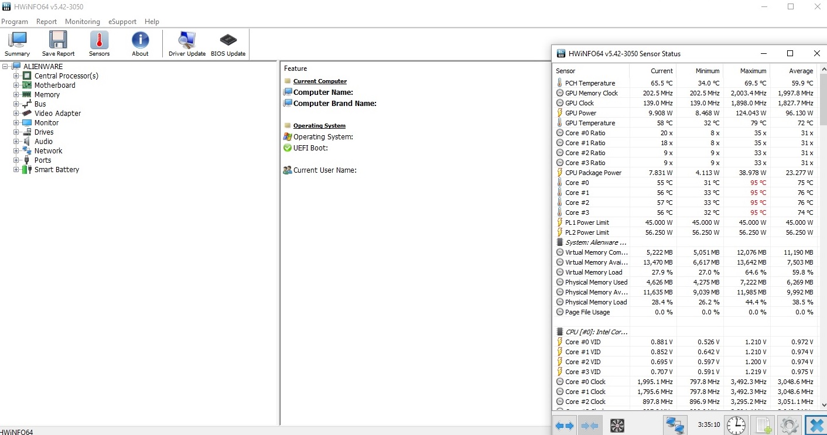Click the sensor list scroll up arrow
Viewport: 827px width, 435px height.
click(822, 69)
